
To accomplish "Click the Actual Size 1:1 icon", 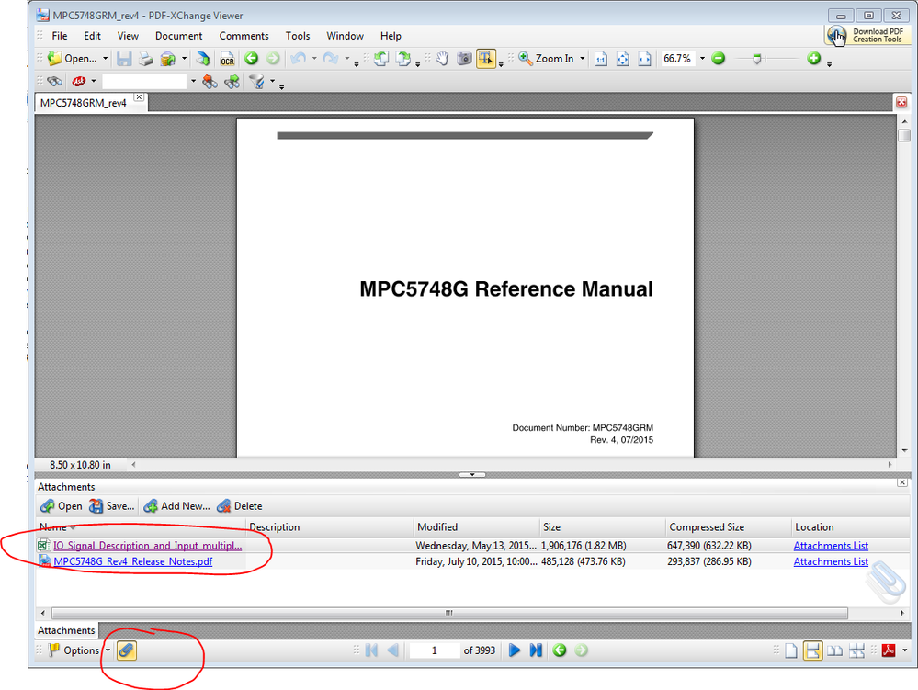I will click(601, 59).
